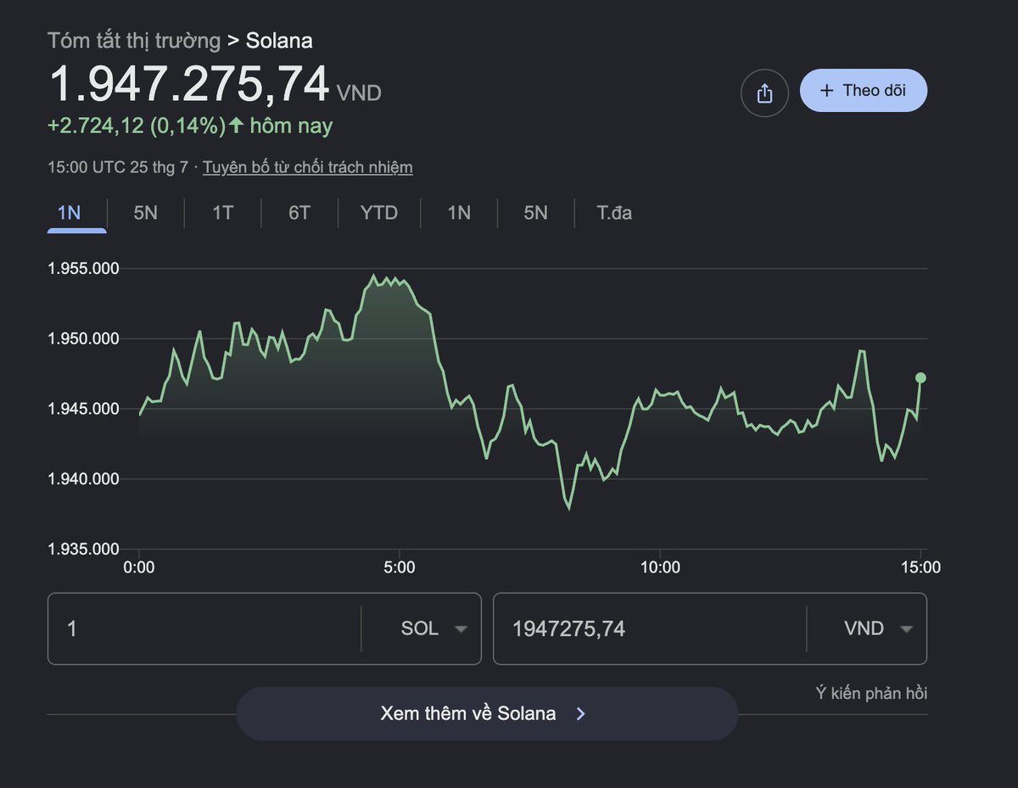The image size is (1018, 788).
Task: Click the headline price 1.947.275,74
Action: click(188, 84)
